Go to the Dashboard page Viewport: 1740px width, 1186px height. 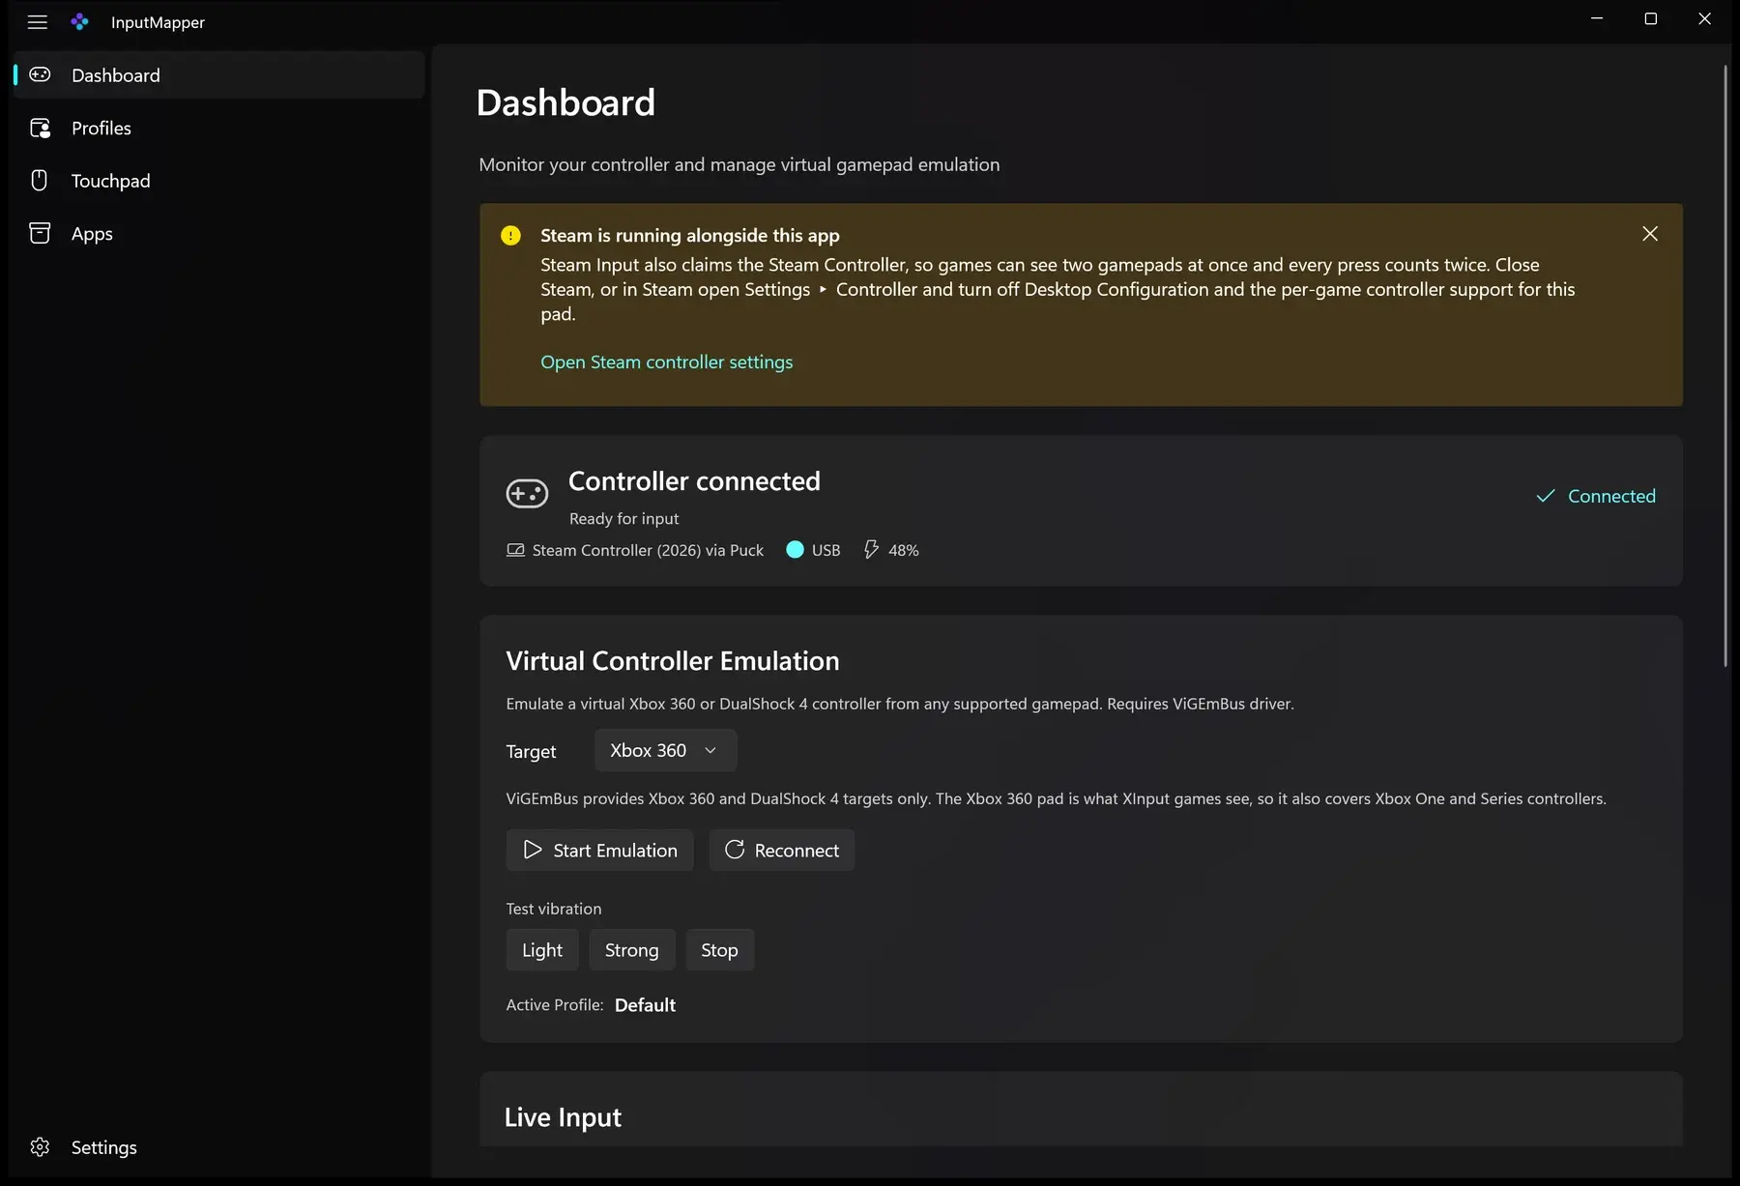[x=219, y=74]
